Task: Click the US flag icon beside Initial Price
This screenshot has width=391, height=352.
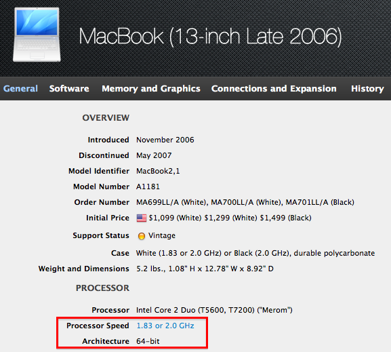Action: [142, 218]
